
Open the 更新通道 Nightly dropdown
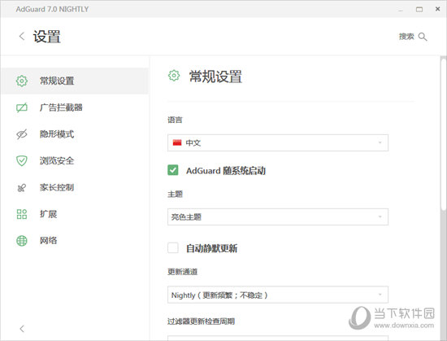[278, 295]
